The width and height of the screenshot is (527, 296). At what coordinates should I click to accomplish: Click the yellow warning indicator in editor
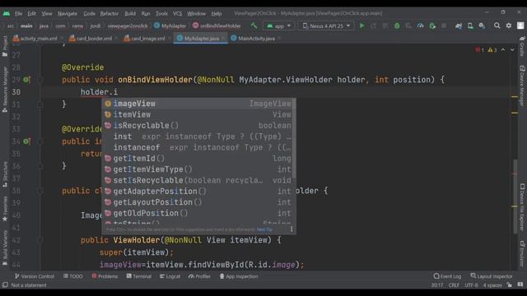(492, 49)
